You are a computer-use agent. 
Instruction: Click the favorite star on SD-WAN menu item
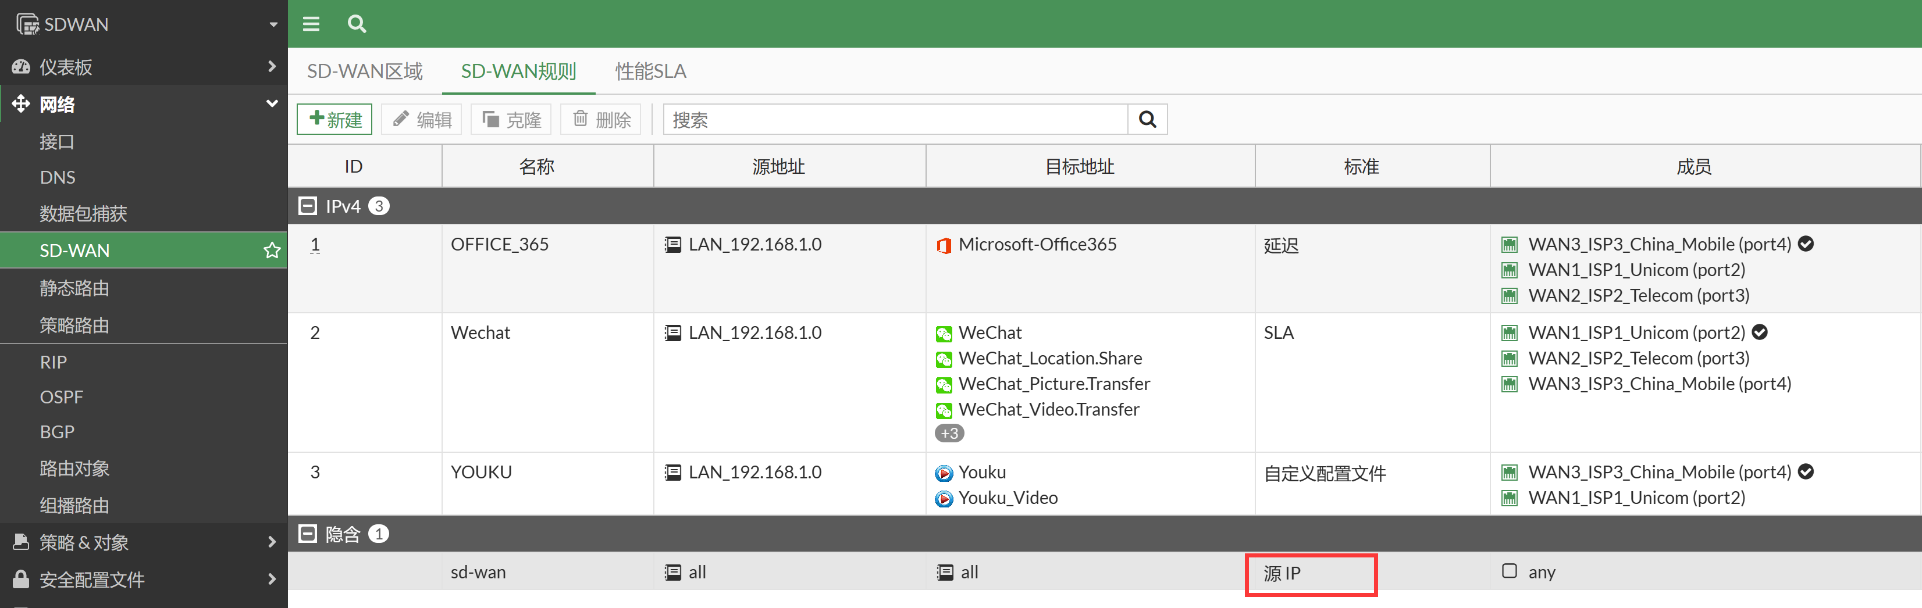click(x=272, y=251)
